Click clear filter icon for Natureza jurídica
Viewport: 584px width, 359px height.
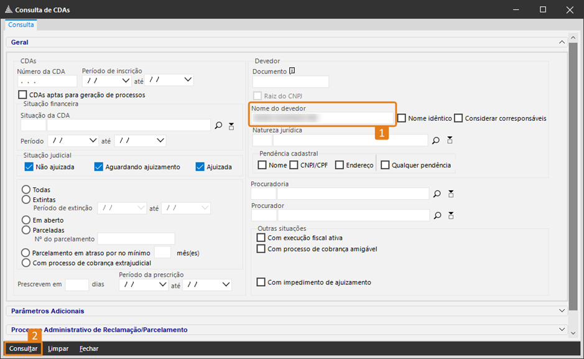tap(450, 140)
